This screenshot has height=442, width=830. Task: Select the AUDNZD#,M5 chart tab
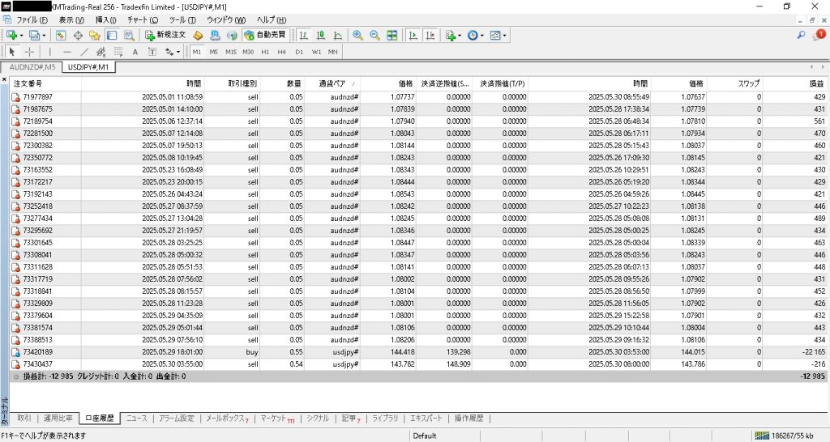coord(32,67)
